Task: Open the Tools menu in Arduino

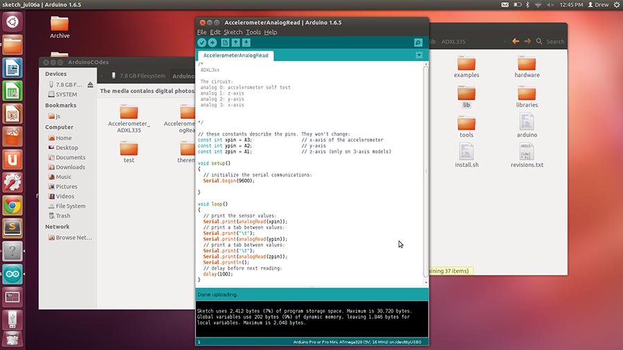Action: 253,32
